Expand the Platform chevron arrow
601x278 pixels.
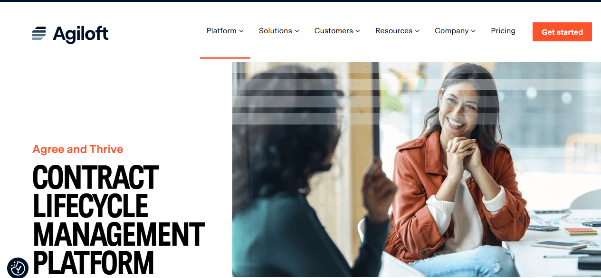click(x=241, y=31)
